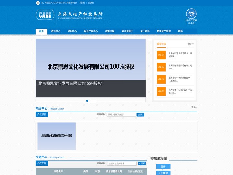Open announcement 上海越剧艺术传习所
The width and height of the screenshot is (233, 175).
click(180, 55)
